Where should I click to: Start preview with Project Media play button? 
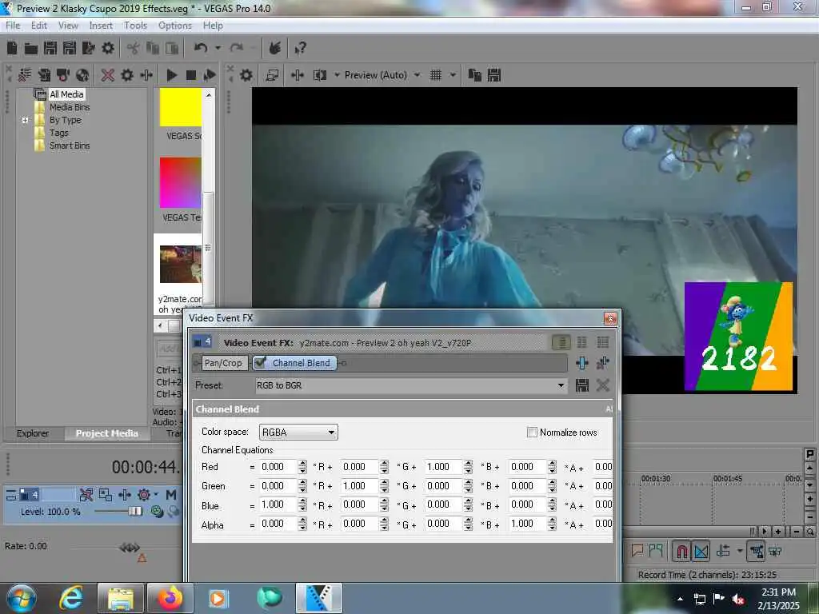[171, 75]
